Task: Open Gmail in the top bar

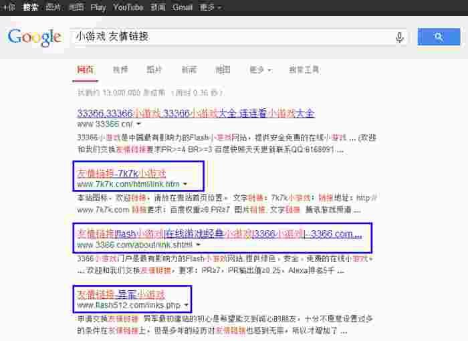Action: [183, 7]
